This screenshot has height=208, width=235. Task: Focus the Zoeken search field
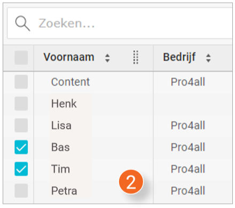[x=120, y=24]
